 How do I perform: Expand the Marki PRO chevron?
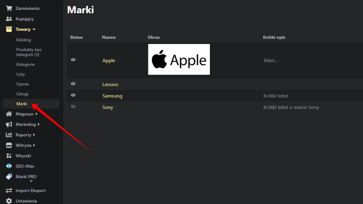point(31,181)
